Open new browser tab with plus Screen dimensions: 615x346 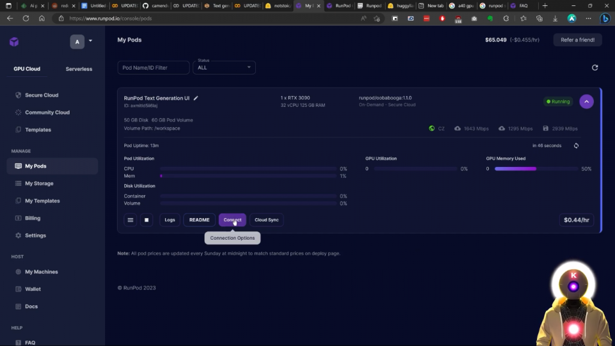545,5
